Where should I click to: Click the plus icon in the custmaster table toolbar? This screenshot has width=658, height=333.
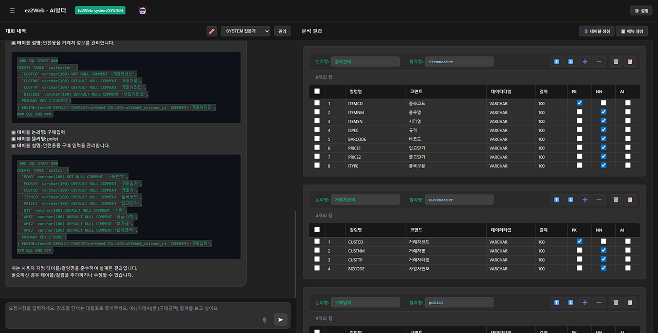(584, 199)
